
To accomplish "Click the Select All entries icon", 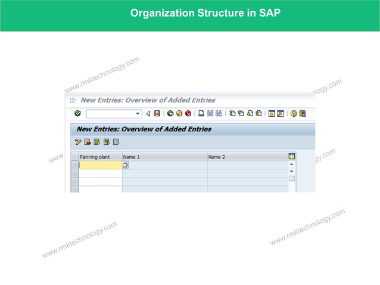I will [96, 142].
